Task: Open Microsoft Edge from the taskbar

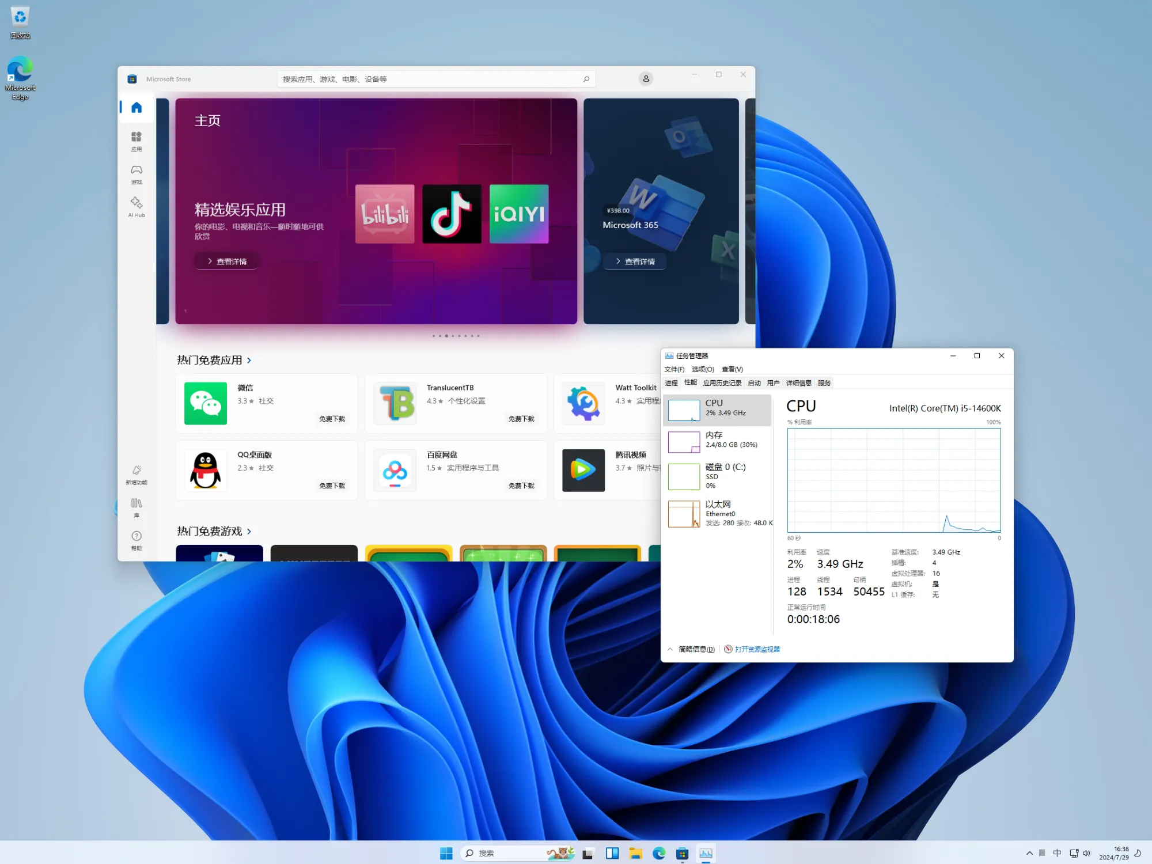Action: (x=659, y=853)
